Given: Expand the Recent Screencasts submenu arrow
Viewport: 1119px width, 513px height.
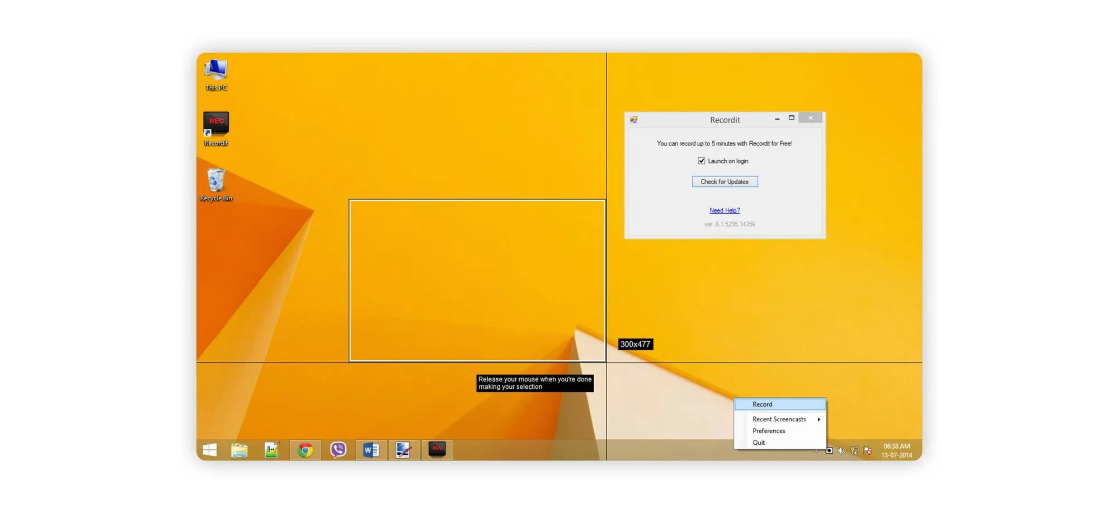Looking at the screenshot, I should [x=819, y=419].
